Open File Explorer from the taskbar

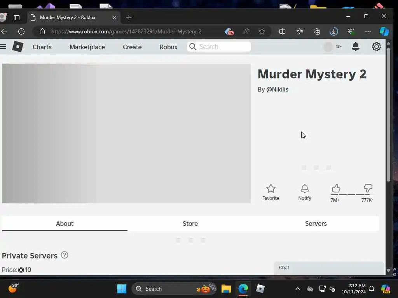(x=226, y=289)
